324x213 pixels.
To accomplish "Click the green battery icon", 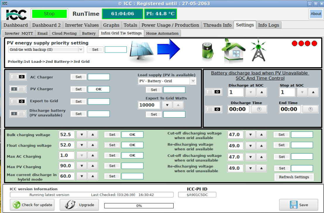I will [208, 51].
